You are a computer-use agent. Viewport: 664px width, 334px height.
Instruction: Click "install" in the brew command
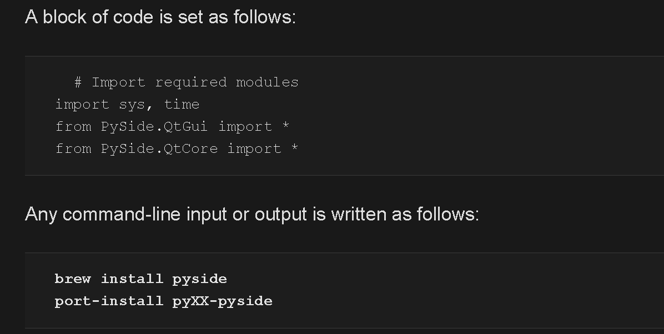132,279
